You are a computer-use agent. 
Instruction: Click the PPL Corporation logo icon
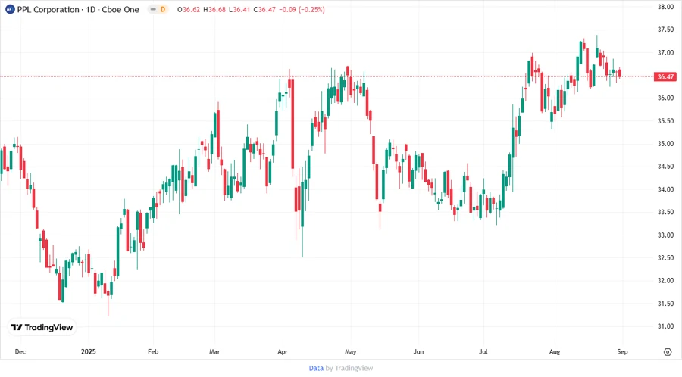click(x=10, y=9)
